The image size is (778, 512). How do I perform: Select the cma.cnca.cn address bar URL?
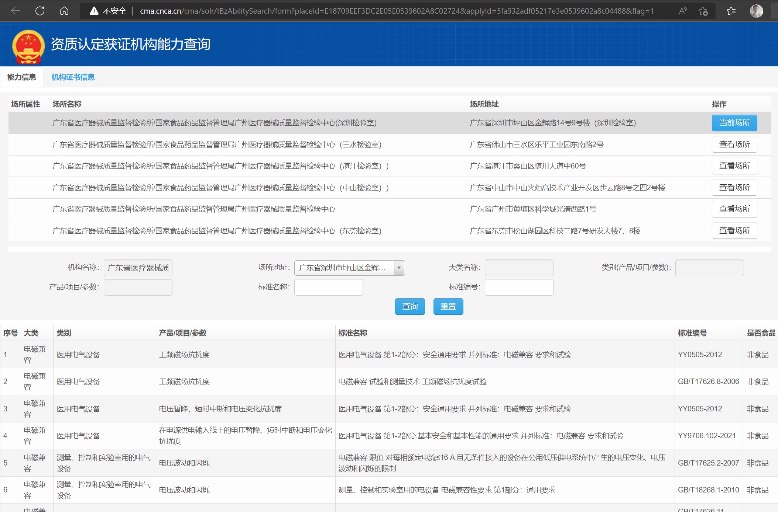click(x=397, y=11)
